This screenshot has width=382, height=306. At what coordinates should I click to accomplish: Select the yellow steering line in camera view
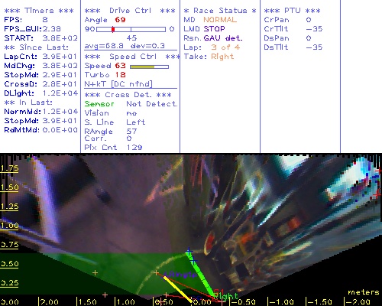click(178, 290)
